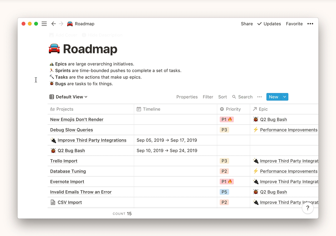Open the Properties menu
Image resolution: width=336 pixels, height=236 pixels.
coord(187,97)
